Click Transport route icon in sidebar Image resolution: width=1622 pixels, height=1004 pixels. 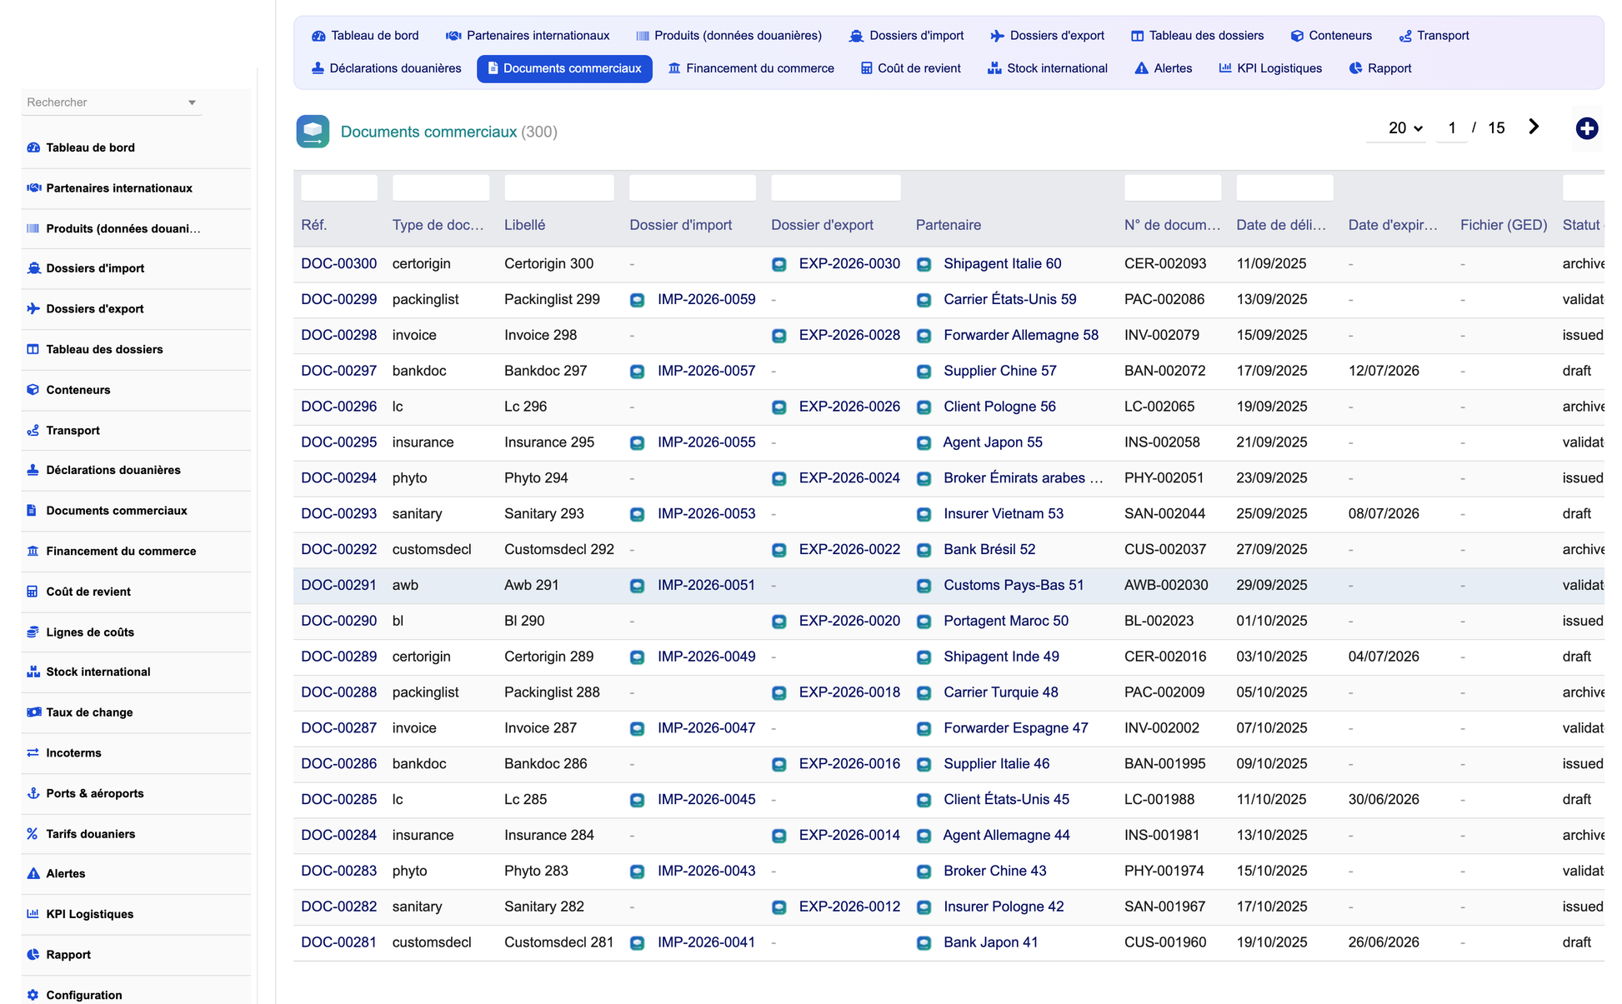click(x=33, y=430)
